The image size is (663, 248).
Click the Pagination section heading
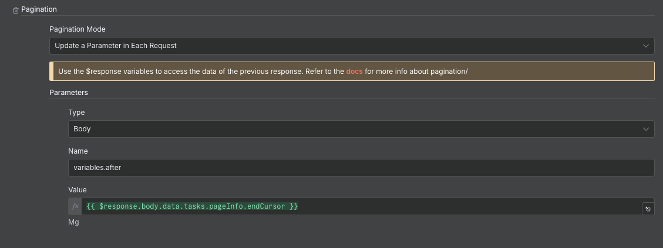[39, 9]
